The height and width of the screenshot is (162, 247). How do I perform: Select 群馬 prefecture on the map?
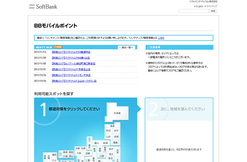105,149
